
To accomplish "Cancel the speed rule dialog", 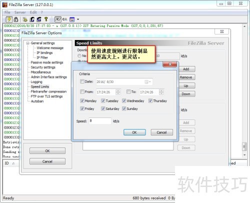I will [x=161, y=132].
